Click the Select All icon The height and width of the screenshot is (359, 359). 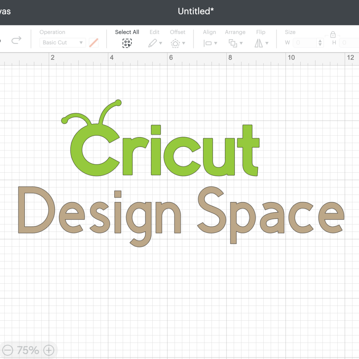127,43
